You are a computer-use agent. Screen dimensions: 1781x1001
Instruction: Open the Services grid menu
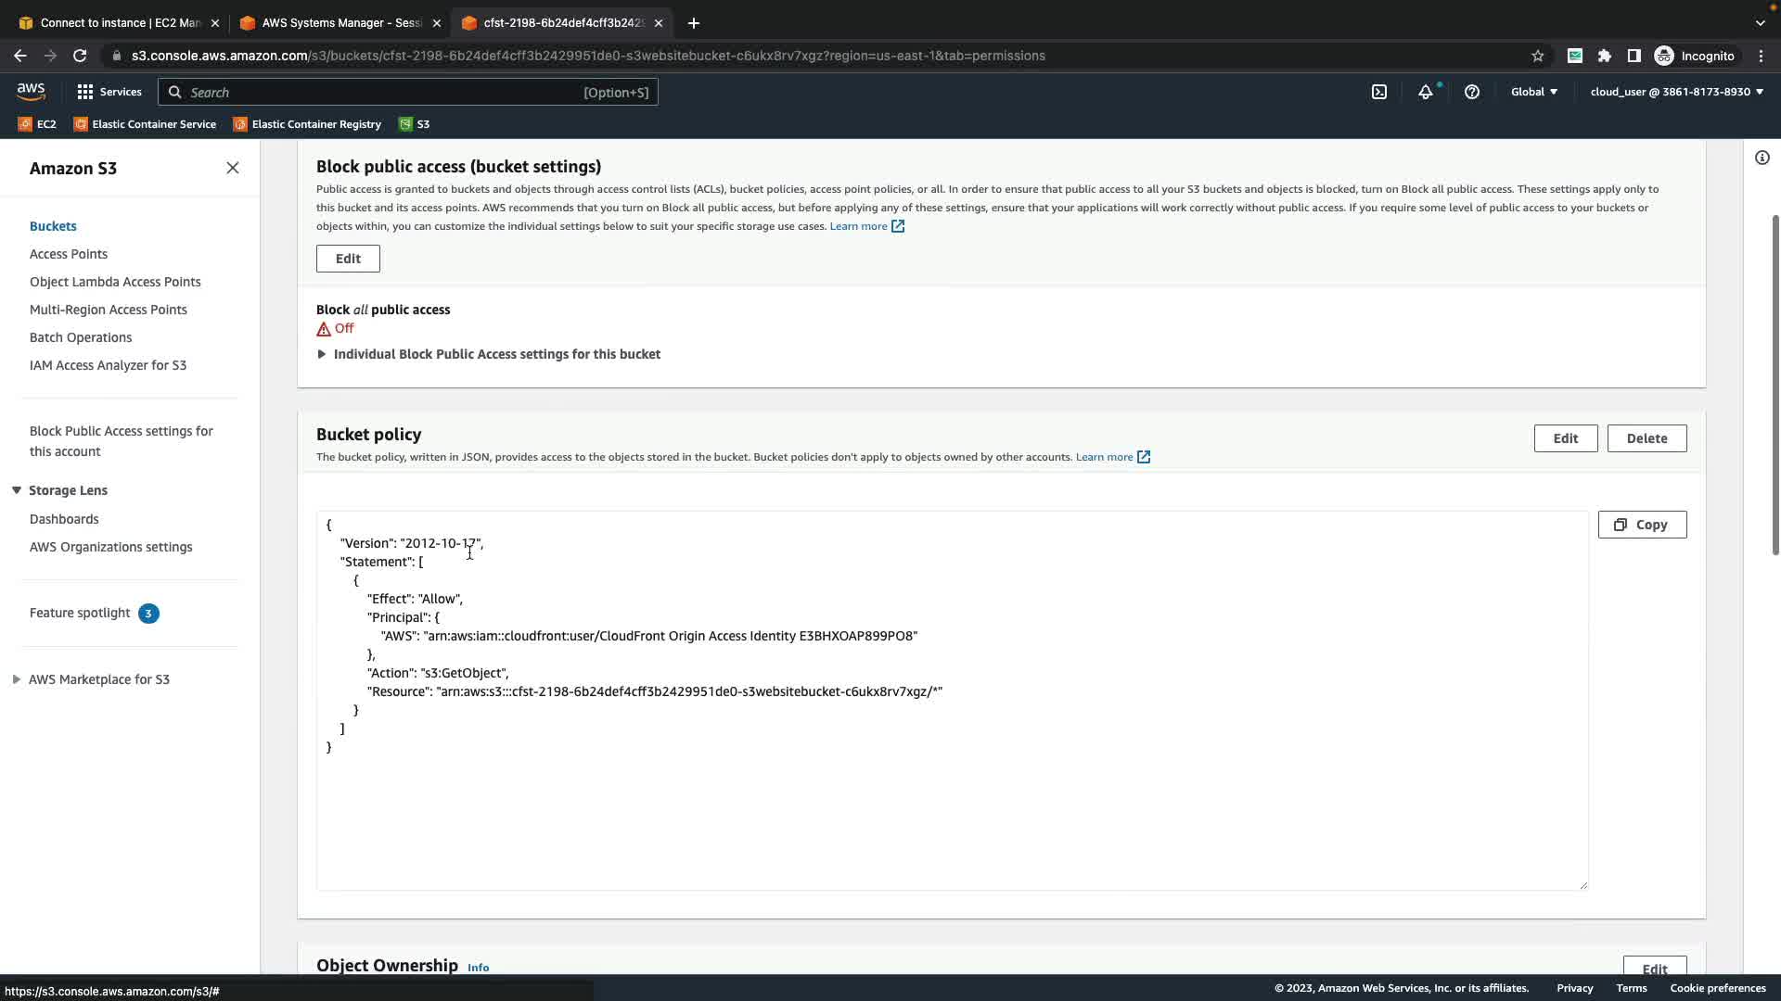tap(109, 92)
